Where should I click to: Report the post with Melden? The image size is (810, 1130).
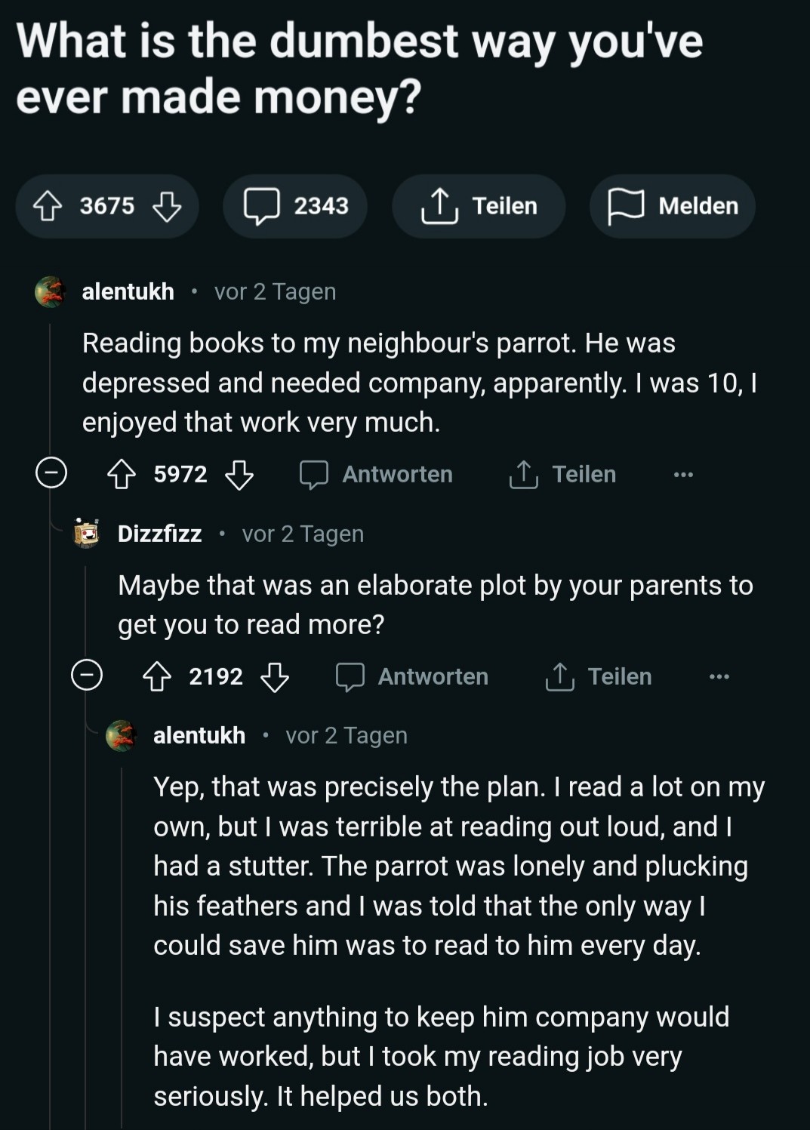pos(672,206)
